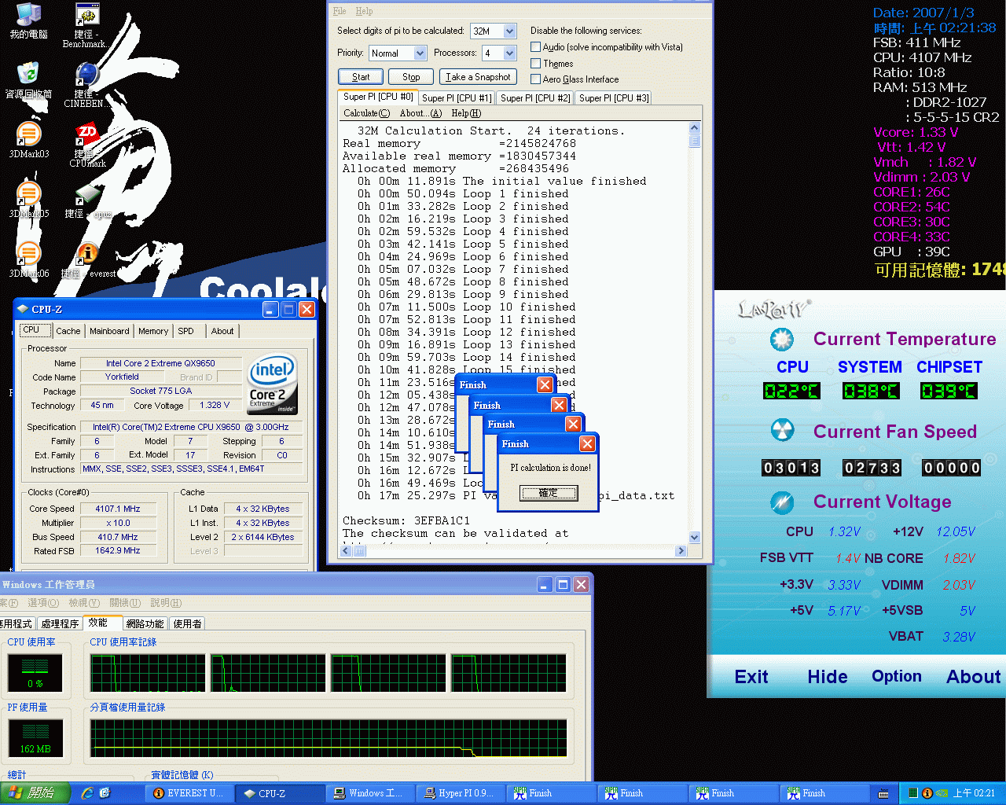This screenshot has width=1006, height=805.
Task: Select the Super PI [CPU #0] tab
Action: click(x=378, y=97)
